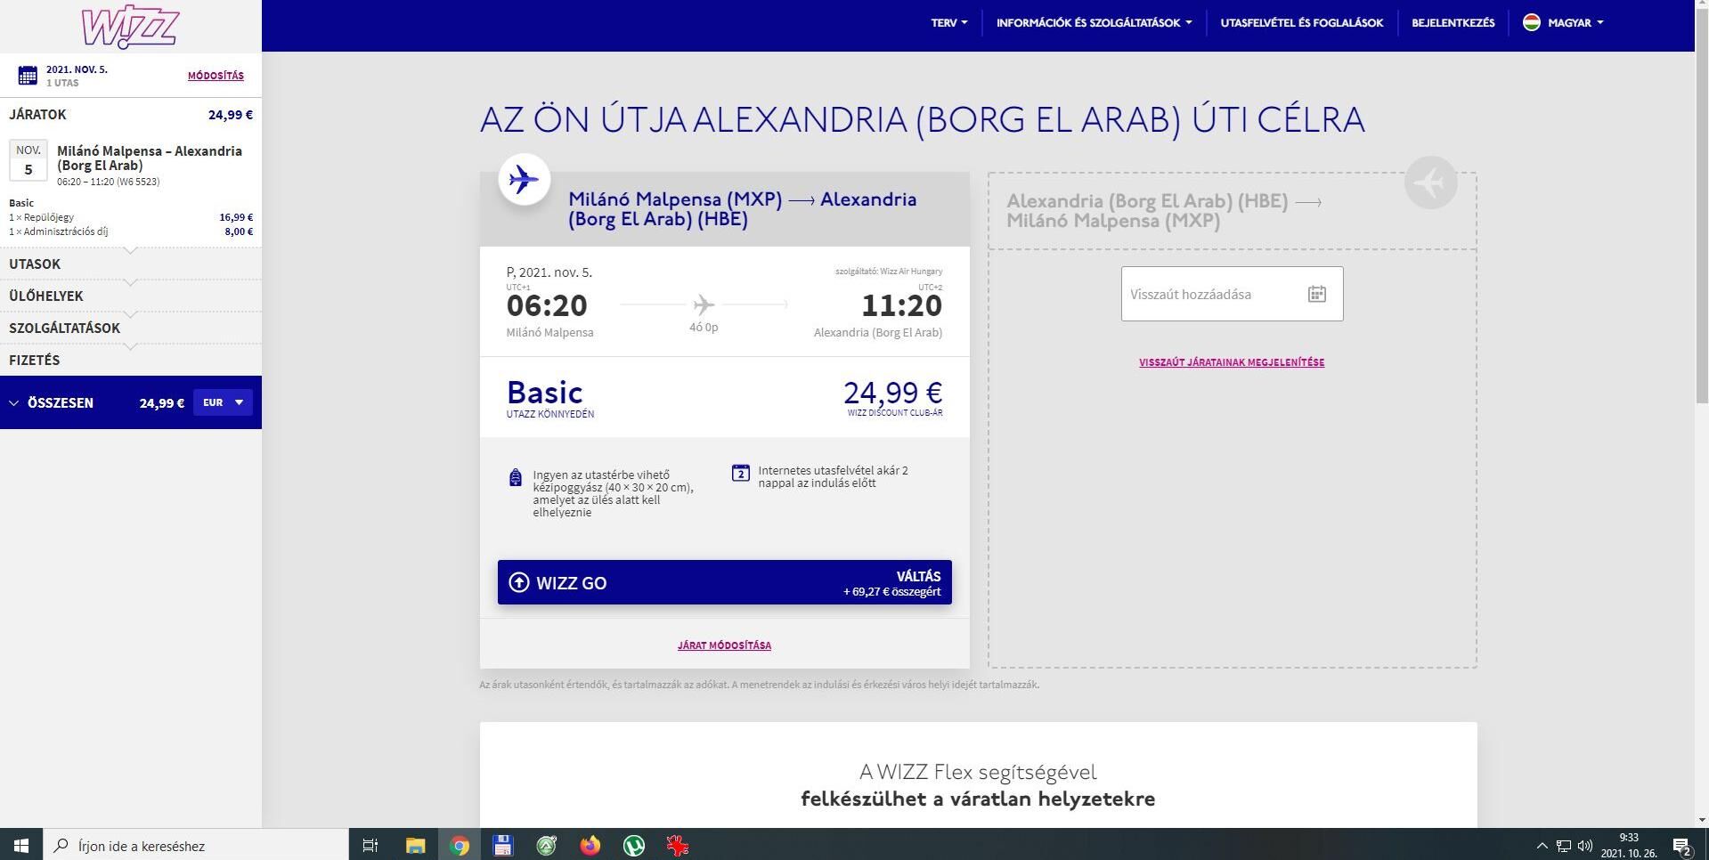Click the Visszaút hozzáadása date field
Screen dimensions: 1709x860
(1231, 294)
